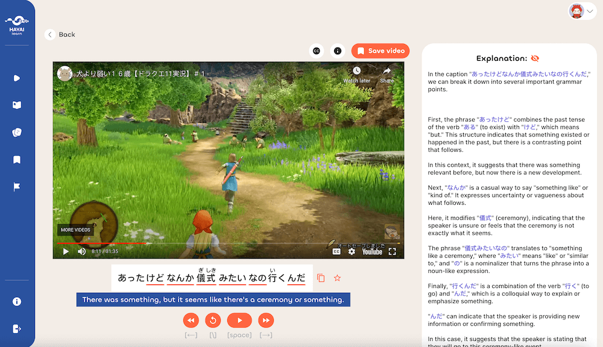Select the flag icon in the sidebar
Viewport: 603px width, 347px height.
(x=17, y=187)
